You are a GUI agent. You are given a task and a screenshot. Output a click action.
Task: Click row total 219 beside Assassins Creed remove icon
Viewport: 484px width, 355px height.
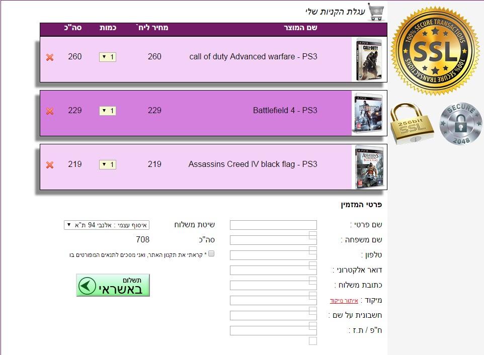[74, 164]
